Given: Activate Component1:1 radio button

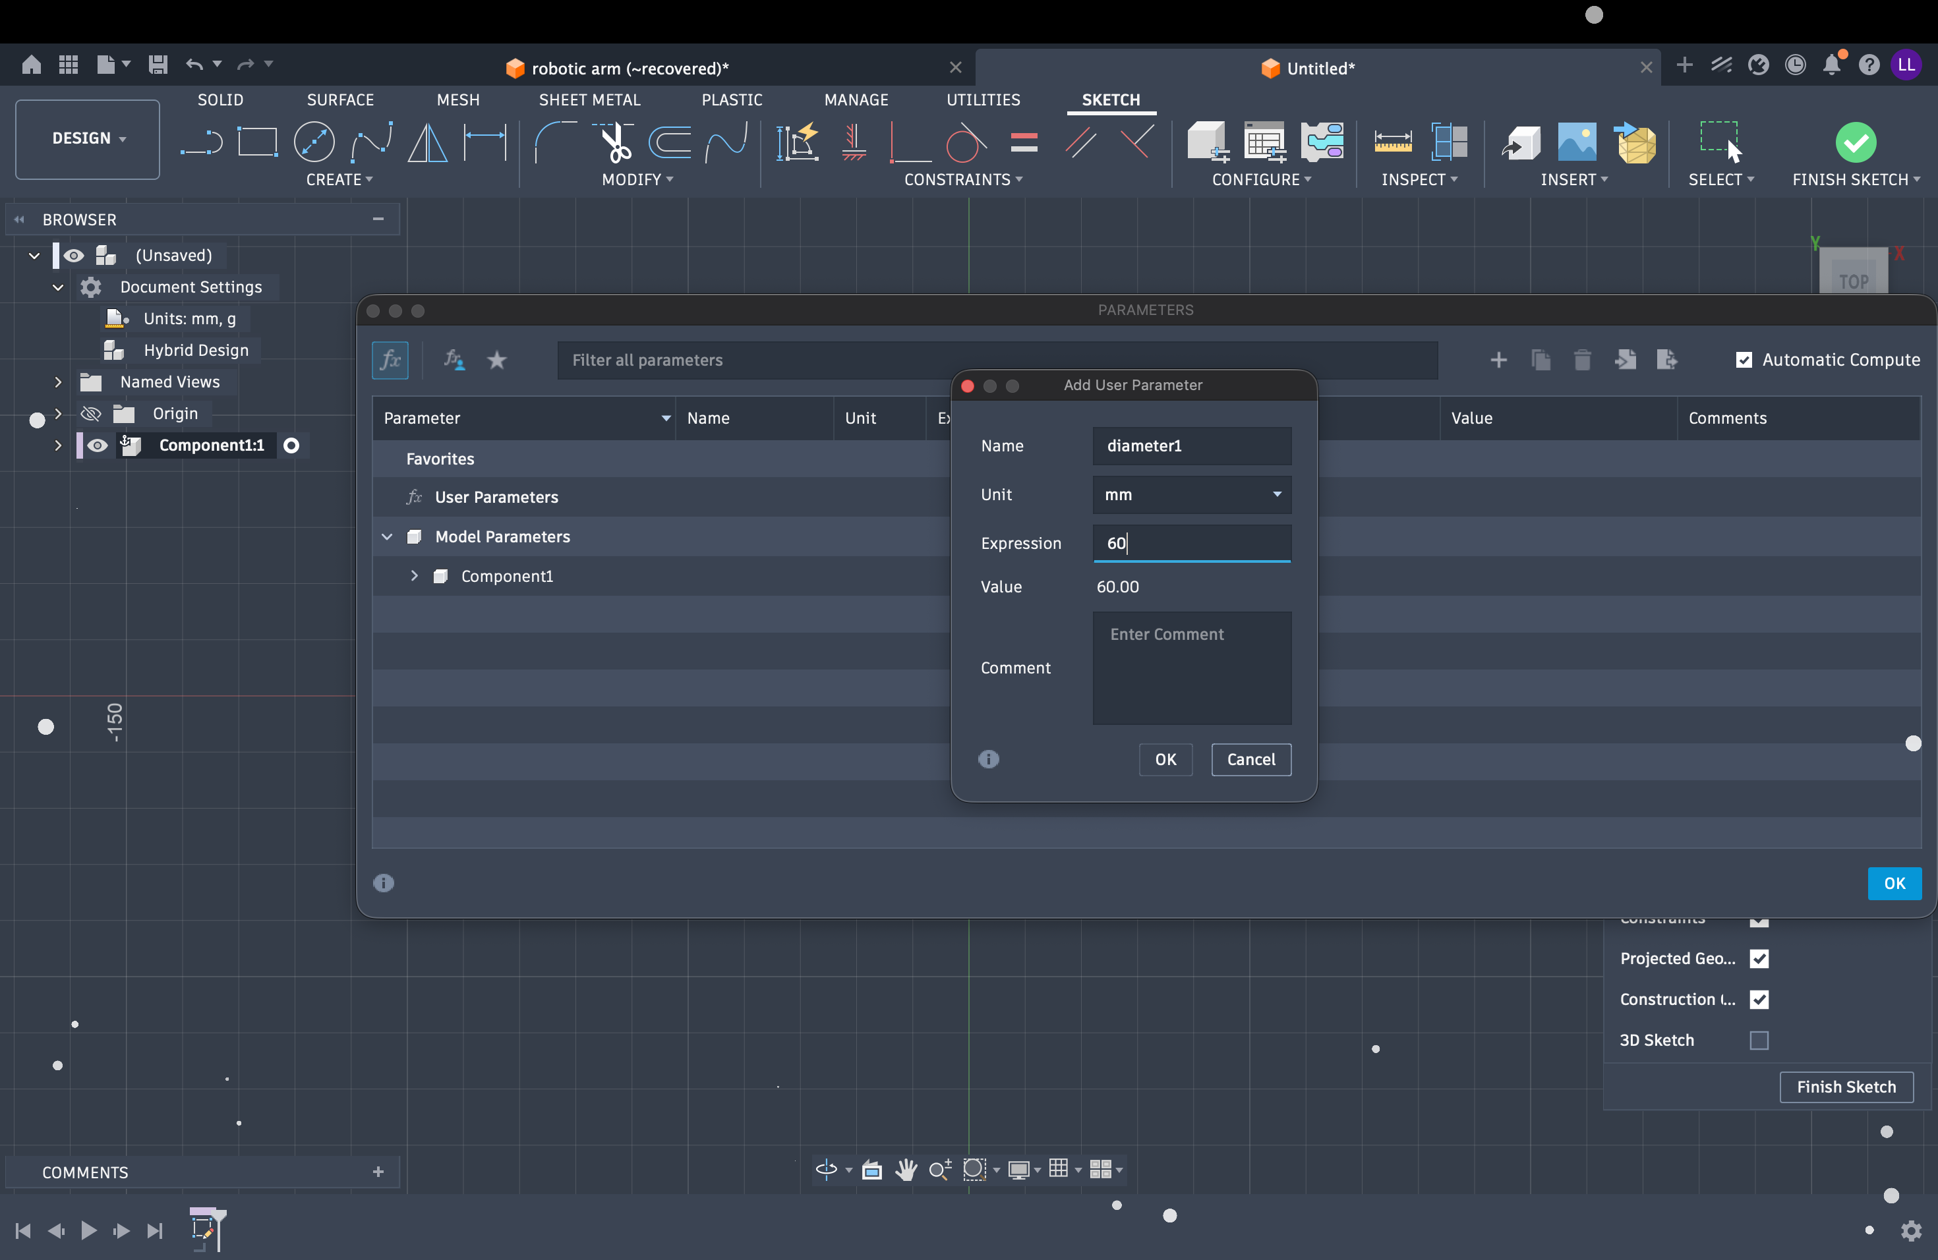Looking at the screenshot, I should pos(291,445).
